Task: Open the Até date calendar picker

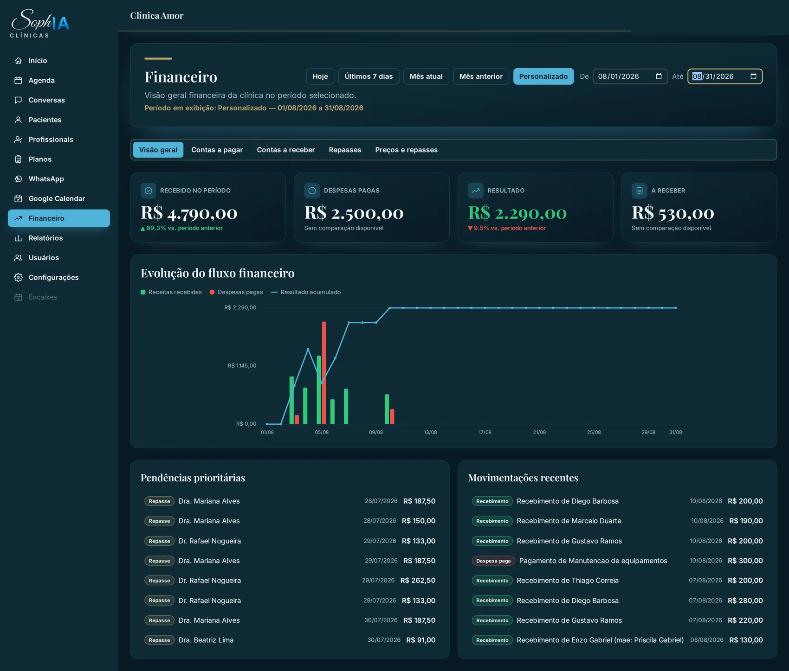Action: click(x=753, y=77)
